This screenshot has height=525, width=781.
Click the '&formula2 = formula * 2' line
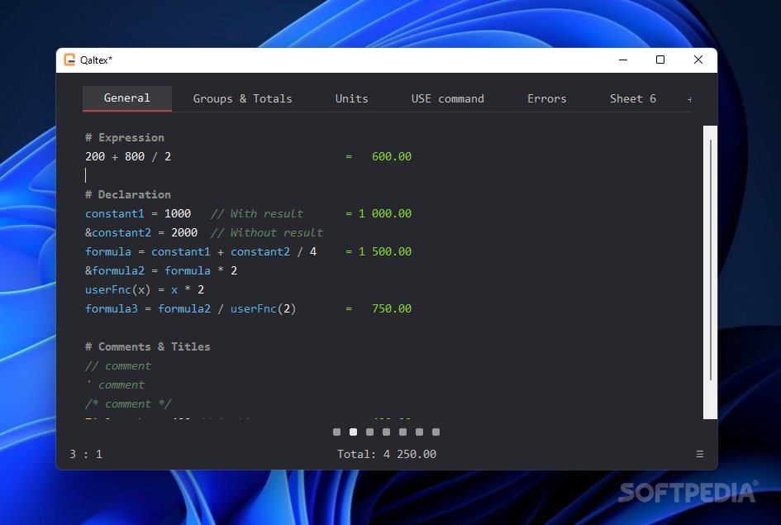point(161,270)
